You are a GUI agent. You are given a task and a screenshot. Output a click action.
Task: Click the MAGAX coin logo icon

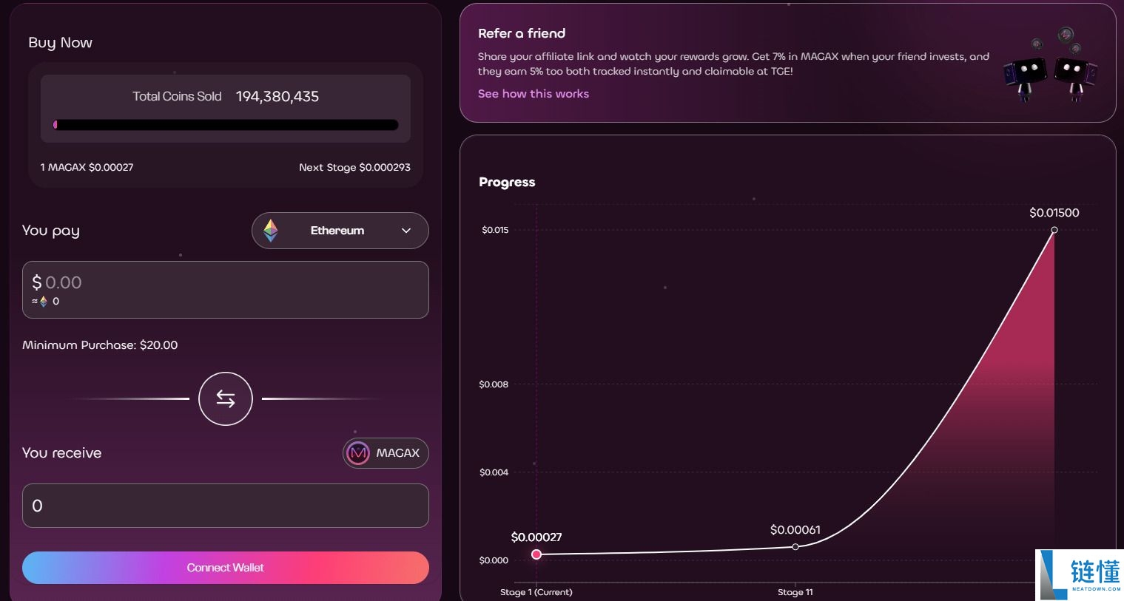[358, 453]
